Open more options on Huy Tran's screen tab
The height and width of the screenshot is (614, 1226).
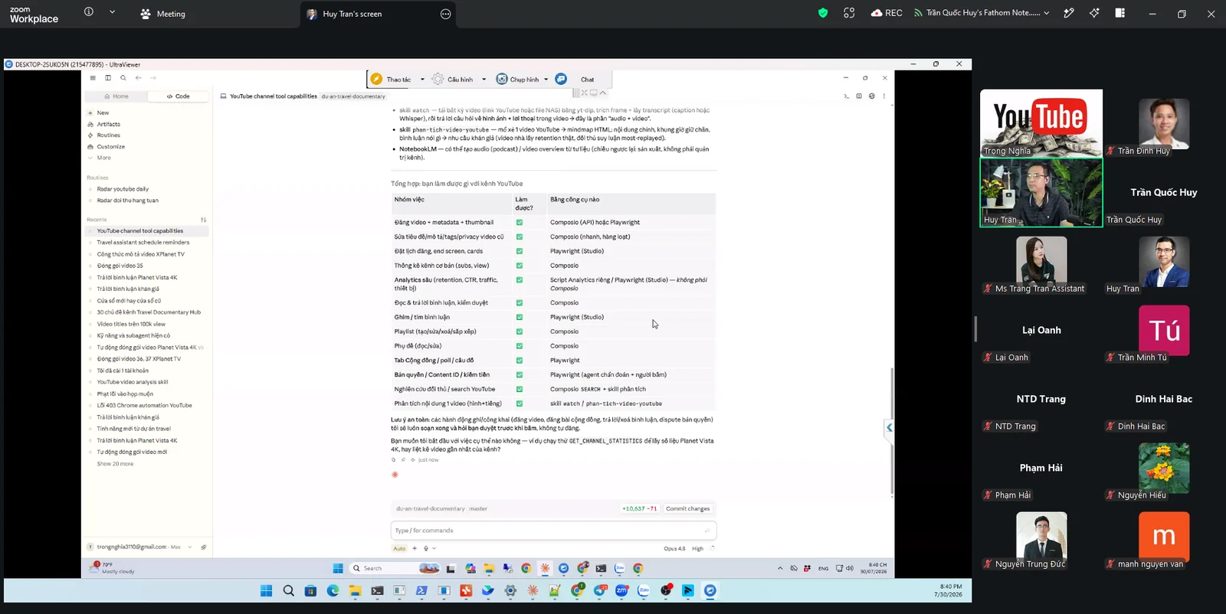click(446, 14)
